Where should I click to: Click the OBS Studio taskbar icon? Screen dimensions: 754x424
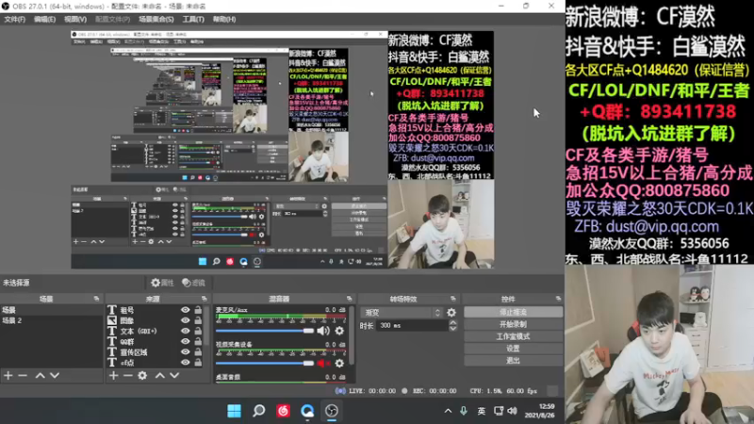click(x=332, y=411)
